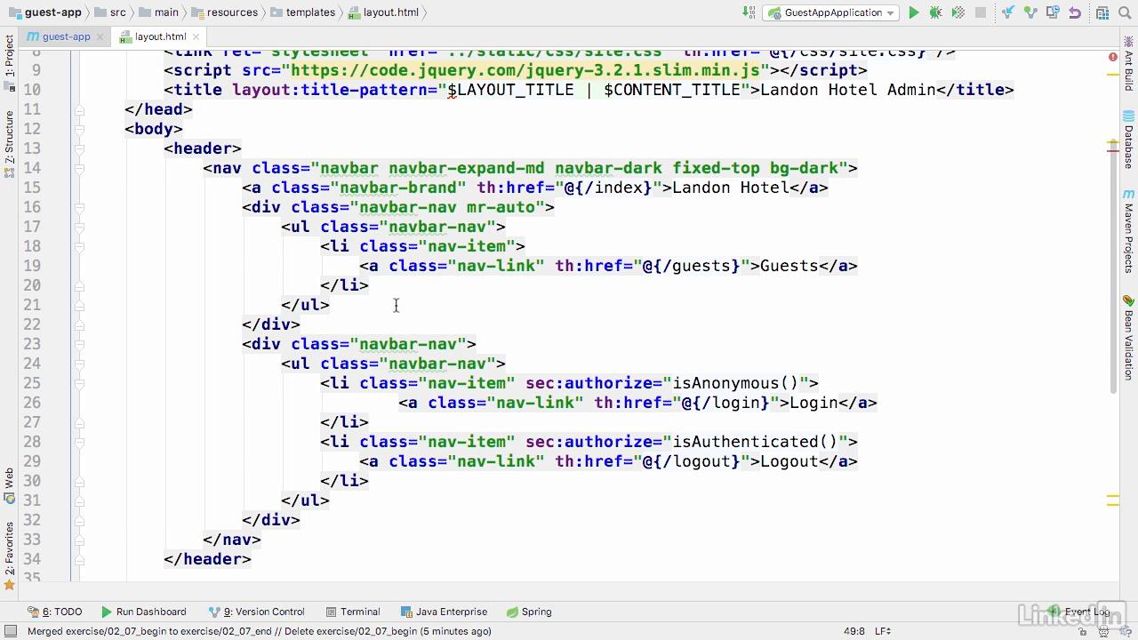Close the guest-app editor tab

[x=100, y=37]
